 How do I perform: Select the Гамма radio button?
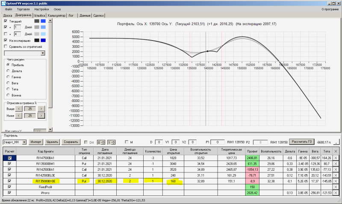pyautogui.click(x=8, y=77)
